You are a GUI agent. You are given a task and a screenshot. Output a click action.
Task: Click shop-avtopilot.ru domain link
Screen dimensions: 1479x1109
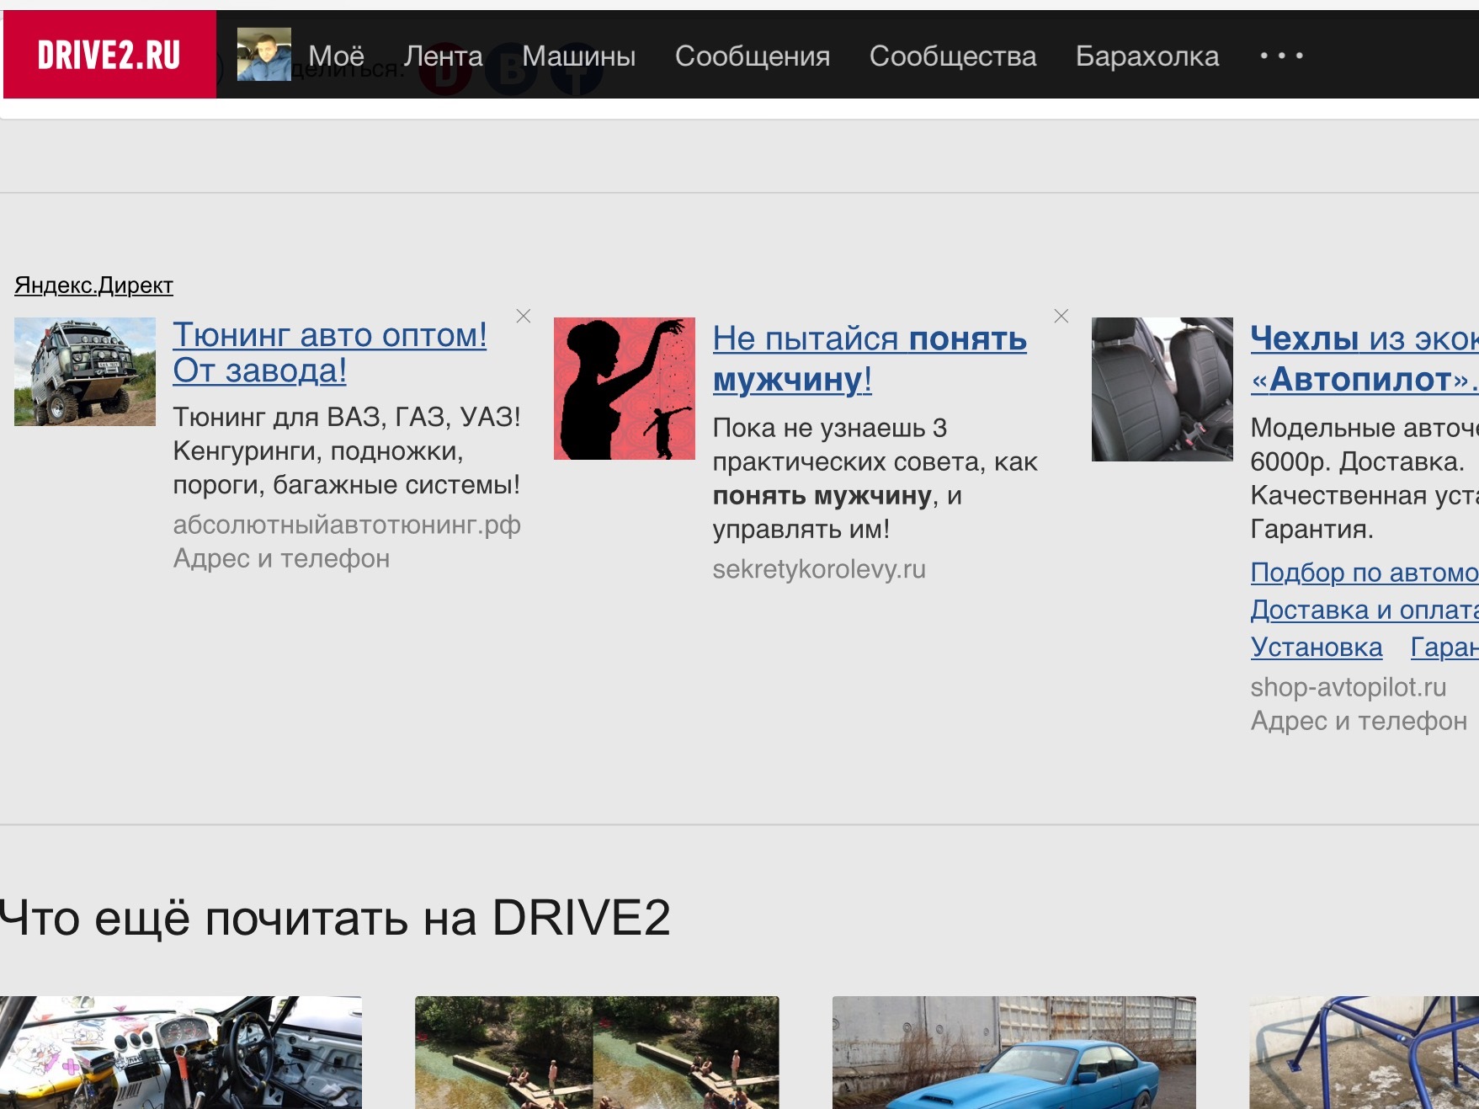1349,687
